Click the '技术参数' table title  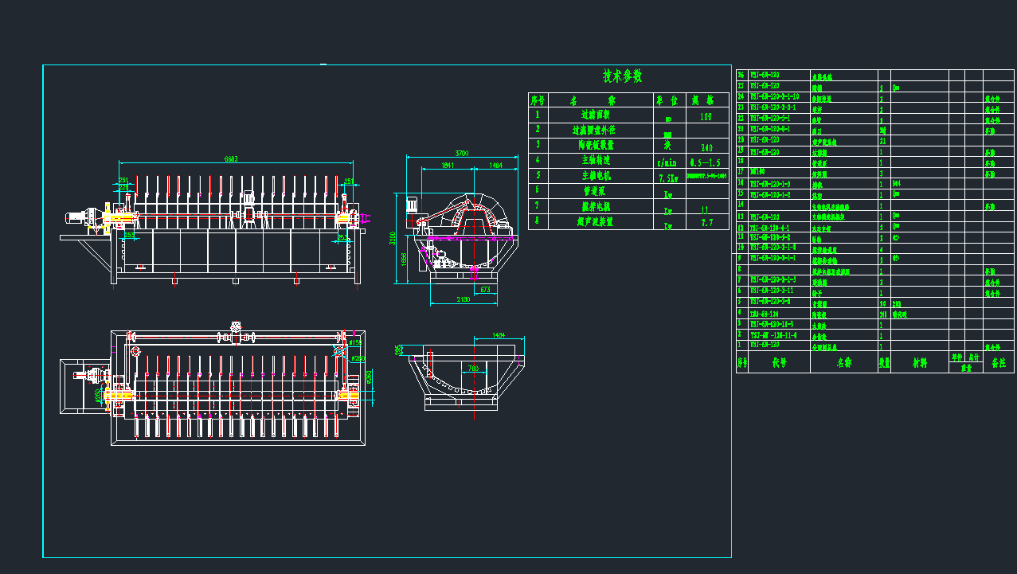coord(622,76)
